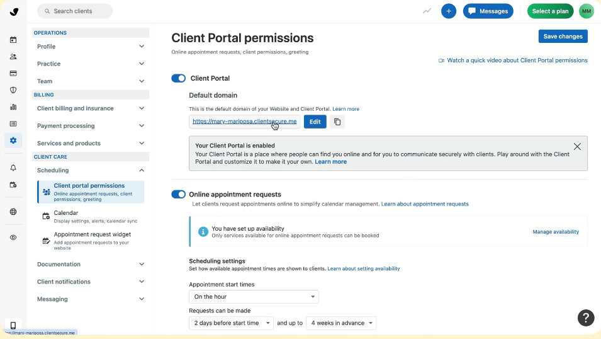Open the '4 weeks in advance' dropdown

click(340, 323)
